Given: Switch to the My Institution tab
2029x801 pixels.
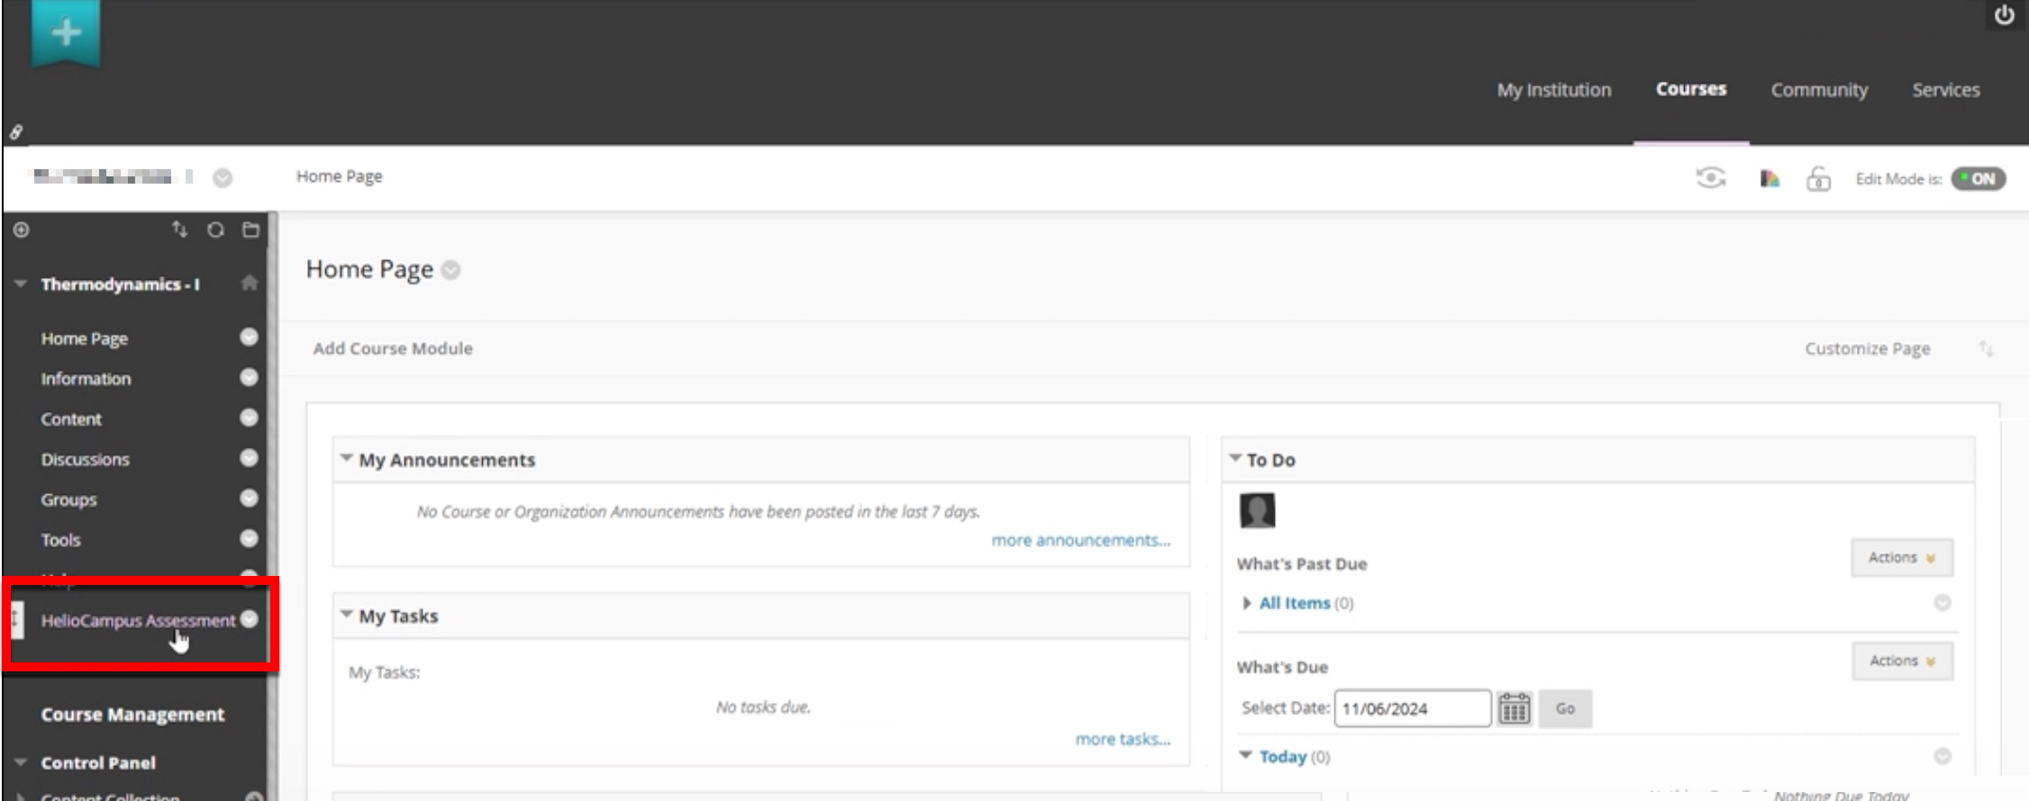Looking at the screenshot, I should click(x=1553, y=90).
